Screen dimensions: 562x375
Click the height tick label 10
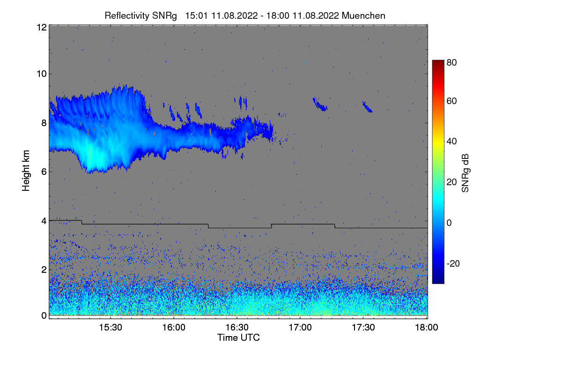point(41,74)
